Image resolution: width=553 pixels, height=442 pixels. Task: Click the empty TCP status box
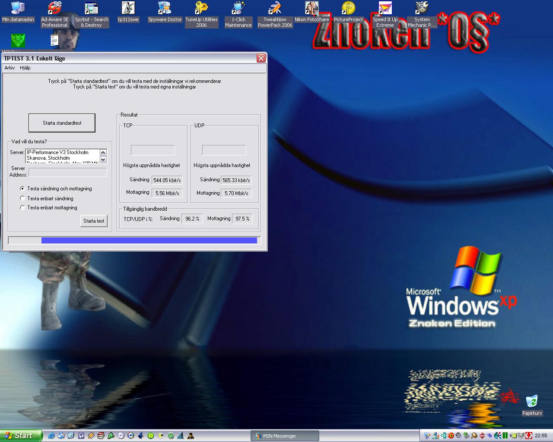[153, 150]
